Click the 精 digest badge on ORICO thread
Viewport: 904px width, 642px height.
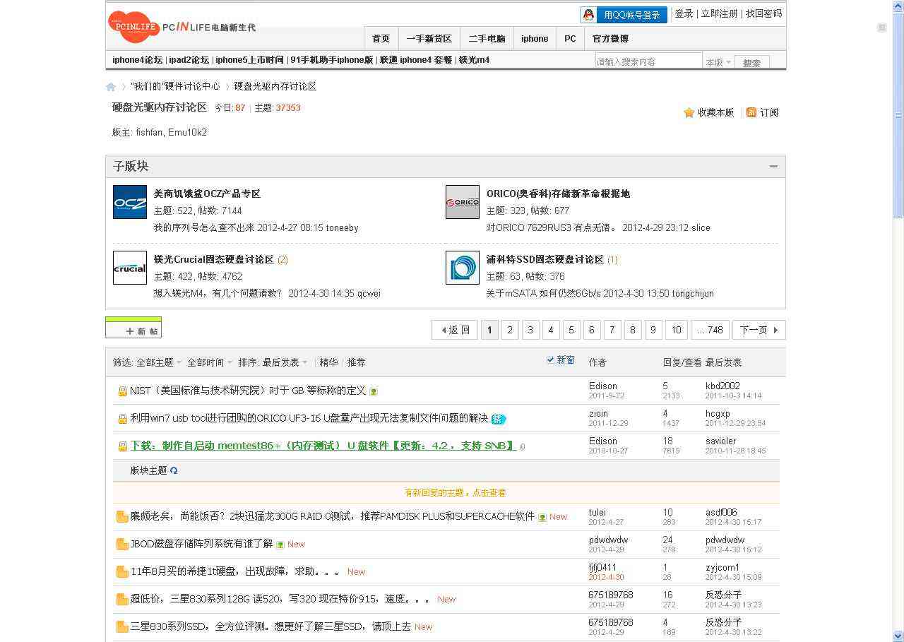499,419
